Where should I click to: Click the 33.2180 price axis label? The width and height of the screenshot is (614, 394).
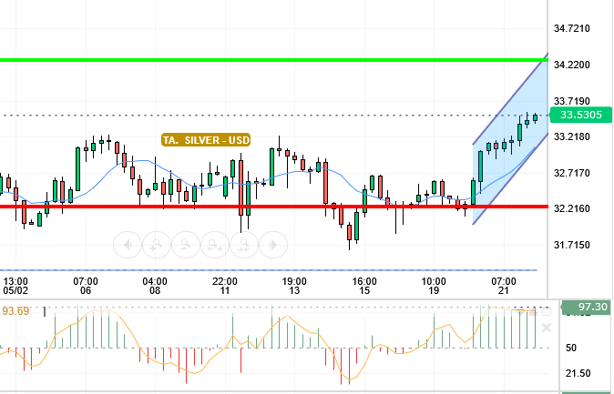(571, 136)
